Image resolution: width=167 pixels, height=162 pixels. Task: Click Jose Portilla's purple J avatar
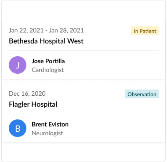pyautogui.click(x=18, y=65)
